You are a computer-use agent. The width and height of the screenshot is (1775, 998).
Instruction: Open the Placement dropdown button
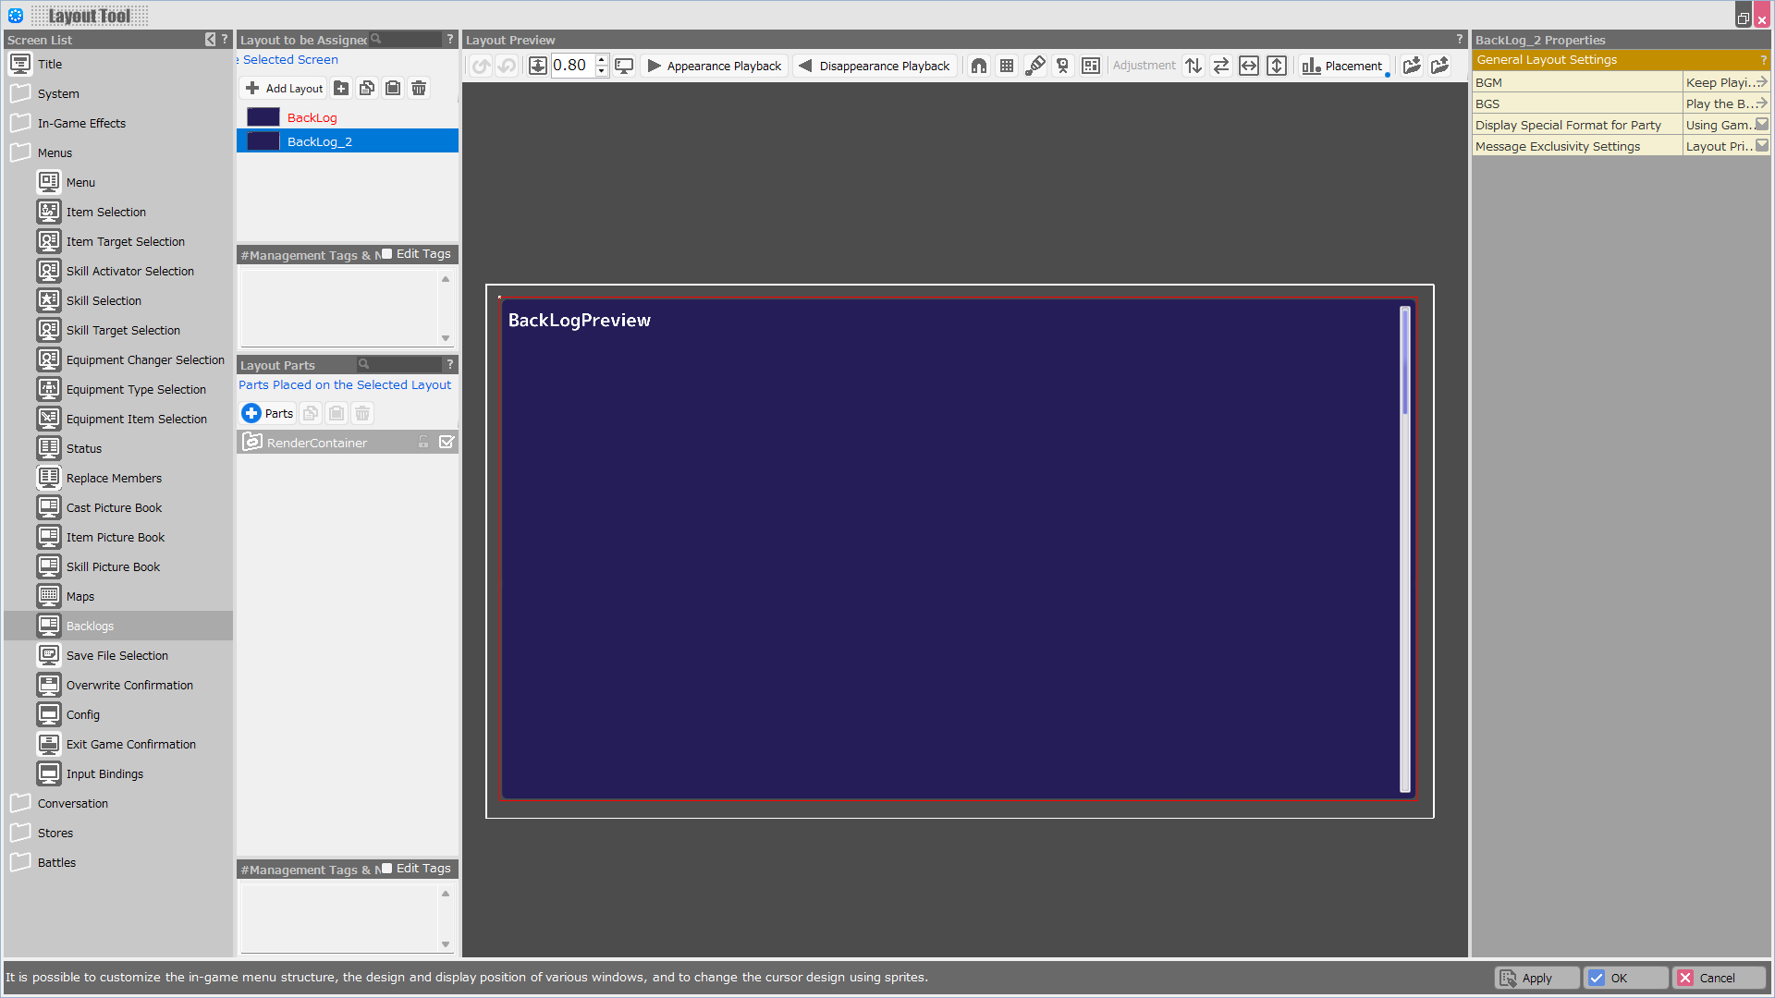click(x=1342, y=66)
